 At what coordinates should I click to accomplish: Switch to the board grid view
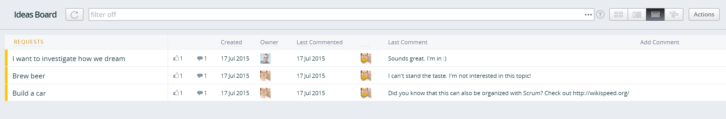(618, 14)
